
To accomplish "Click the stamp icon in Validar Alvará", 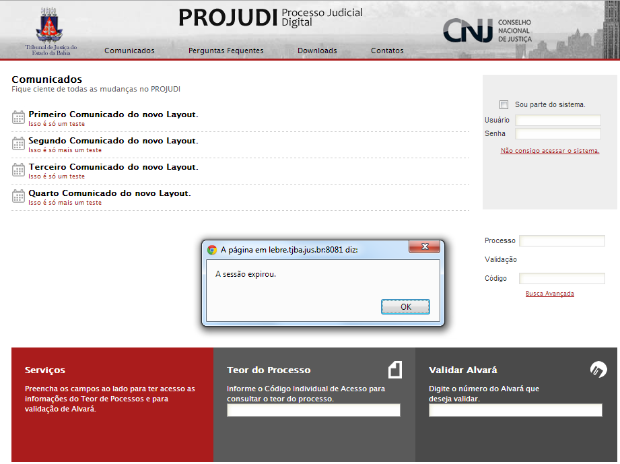I will (x=598, y=370).
